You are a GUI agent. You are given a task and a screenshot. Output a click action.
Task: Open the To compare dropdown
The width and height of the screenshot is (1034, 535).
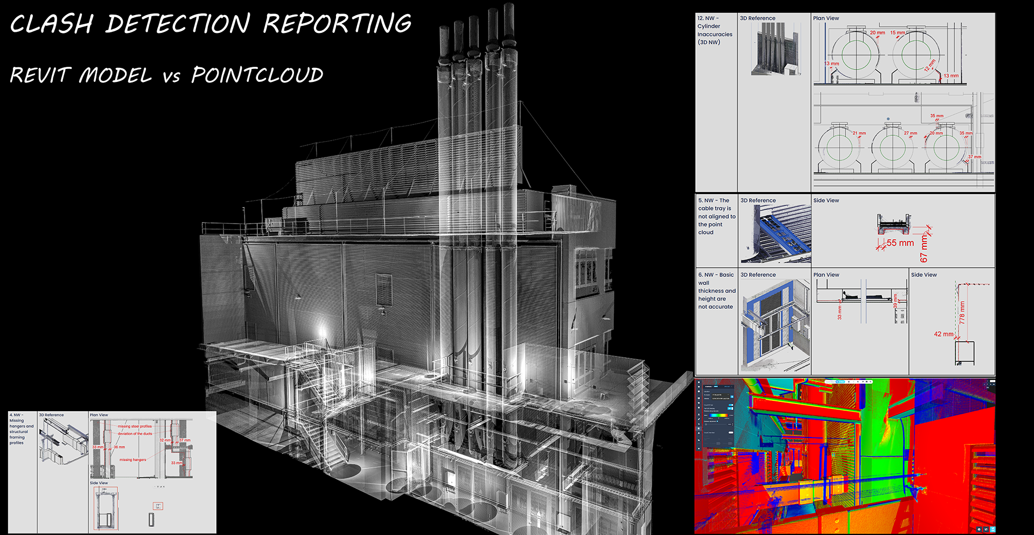click(721, 395)
